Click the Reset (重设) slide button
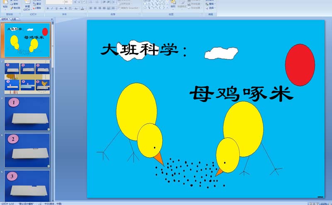The height and width of the screenshot is (205, 332). 37,4
